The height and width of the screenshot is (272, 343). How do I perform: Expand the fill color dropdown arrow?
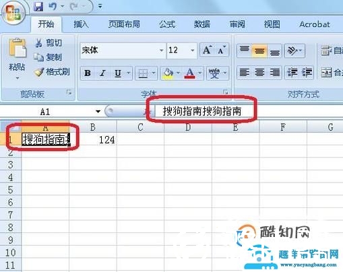(178, 73)
